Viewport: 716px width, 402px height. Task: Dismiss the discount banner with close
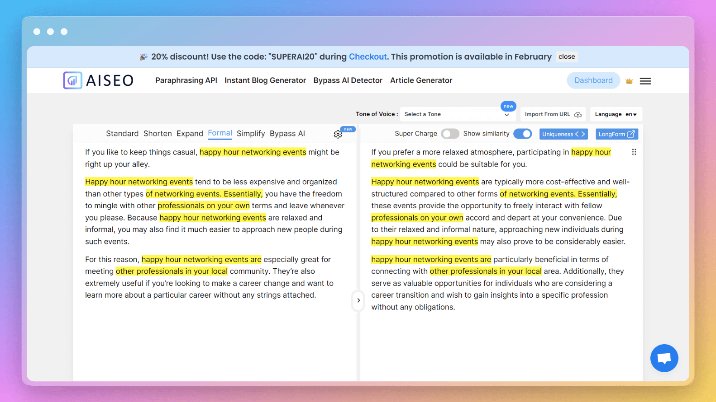pos(566,57)
